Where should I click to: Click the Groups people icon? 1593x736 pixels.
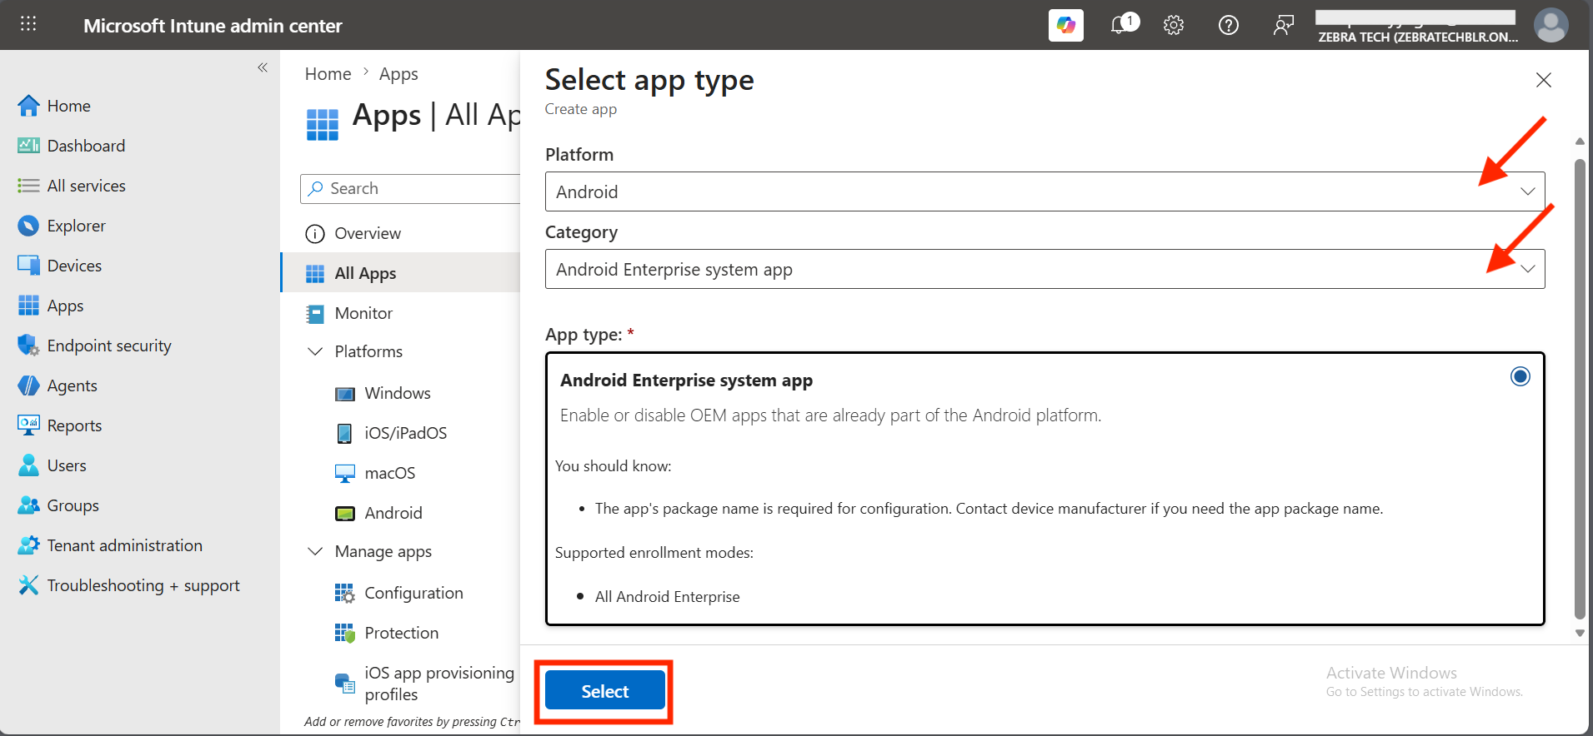coord(28,505)
